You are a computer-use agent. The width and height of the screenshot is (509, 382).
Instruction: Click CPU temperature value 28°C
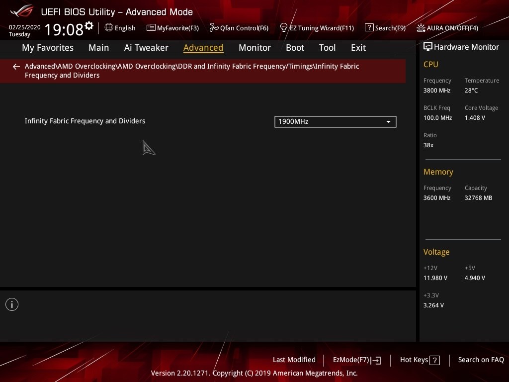click(471, 91)
